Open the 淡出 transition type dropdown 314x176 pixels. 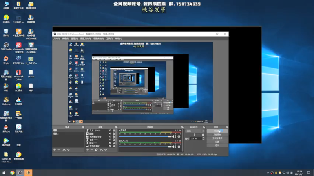[195, 131]
